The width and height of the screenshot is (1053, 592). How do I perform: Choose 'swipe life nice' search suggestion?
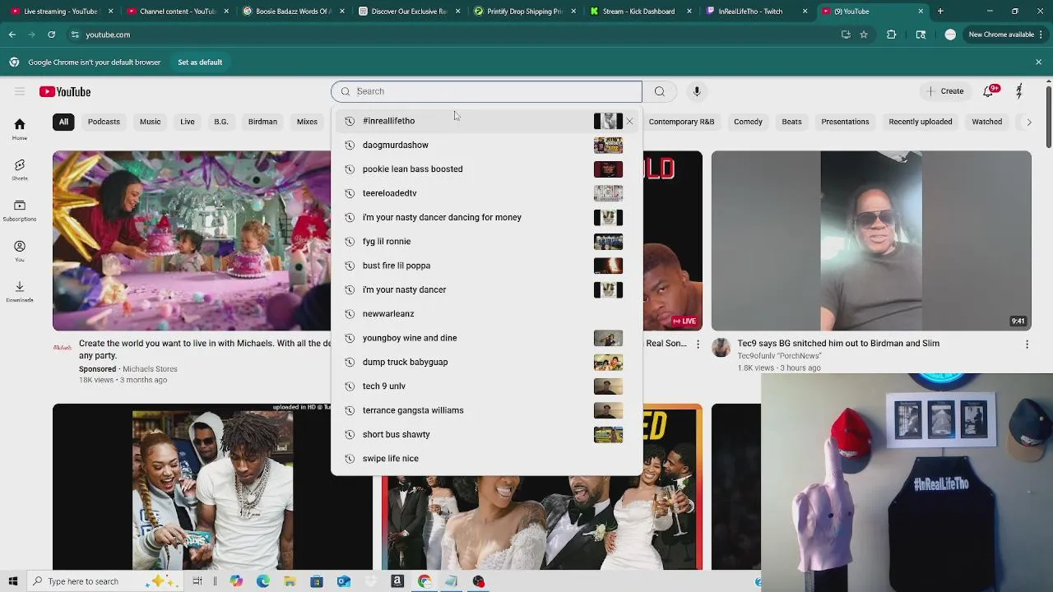coord(486,459)
